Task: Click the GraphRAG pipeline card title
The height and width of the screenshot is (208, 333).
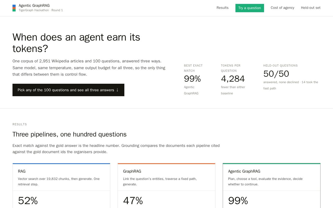Action: pos(132,171)
